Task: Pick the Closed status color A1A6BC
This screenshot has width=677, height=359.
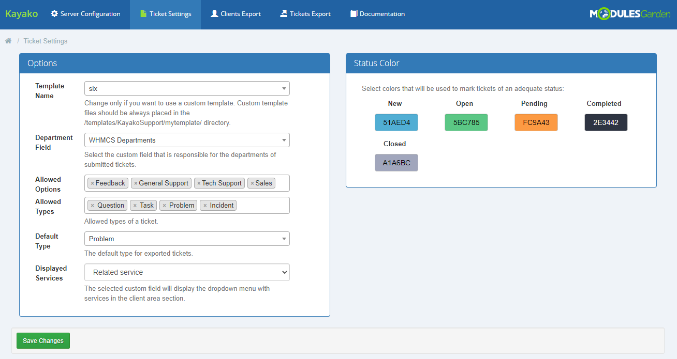Action: click(x=396, y=163)
